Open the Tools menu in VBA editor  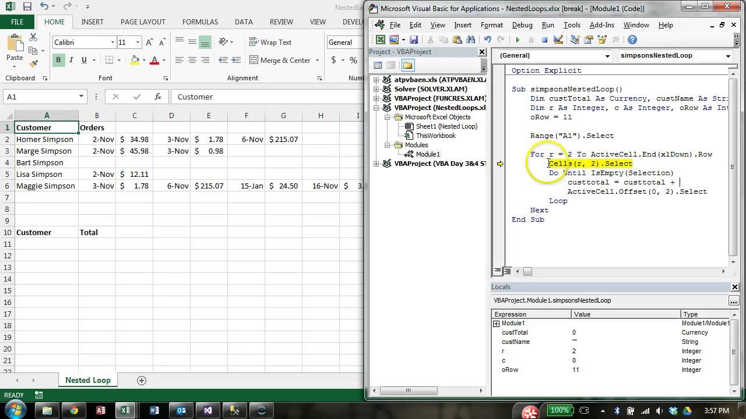[x=572, y=25]
